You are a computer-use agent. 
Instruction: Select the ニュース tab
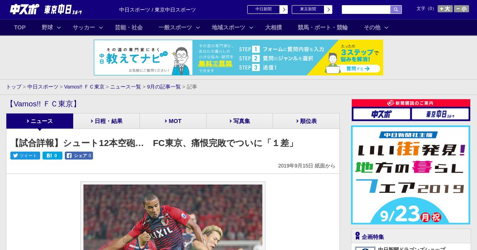click(40, 121)
